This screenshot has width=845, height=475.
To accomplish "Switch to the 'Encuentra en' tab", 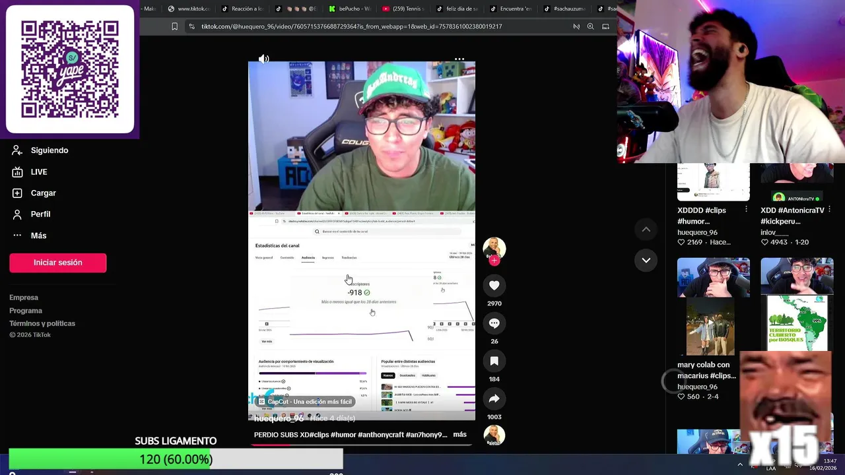I will (510, 9).
